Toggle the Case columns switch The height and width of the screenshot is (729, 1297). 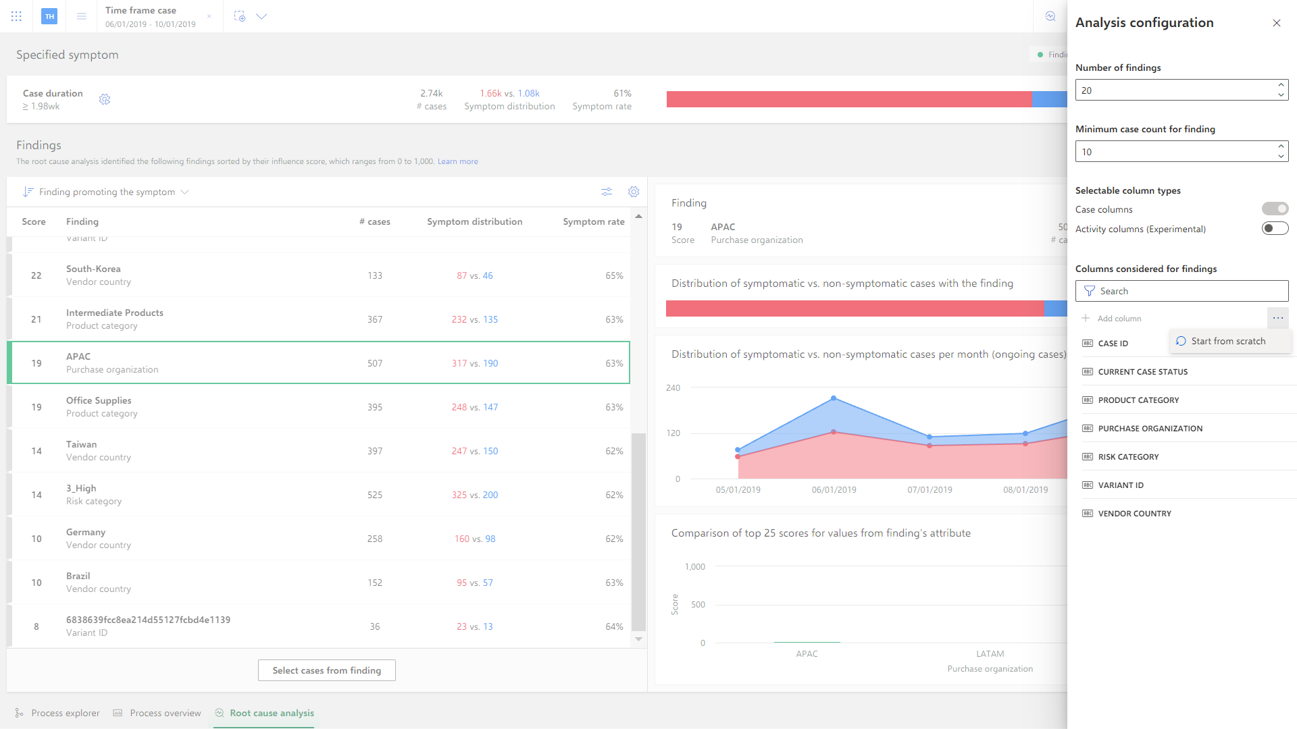[1275, 209]
